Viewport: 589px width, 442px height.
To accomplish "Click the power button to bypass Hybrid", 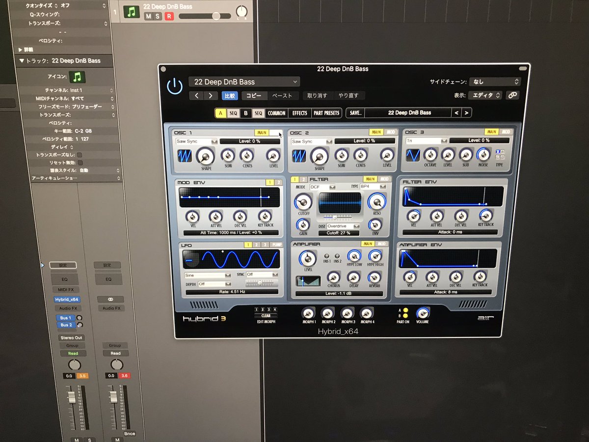I will pyautogui.click(x=175, y=85).
